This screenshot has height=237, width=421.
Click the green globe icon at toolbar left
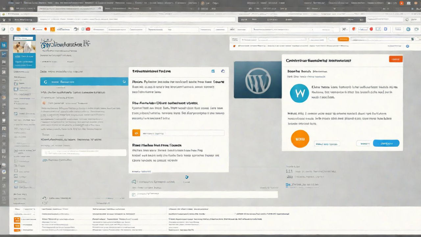coord(3,29)
